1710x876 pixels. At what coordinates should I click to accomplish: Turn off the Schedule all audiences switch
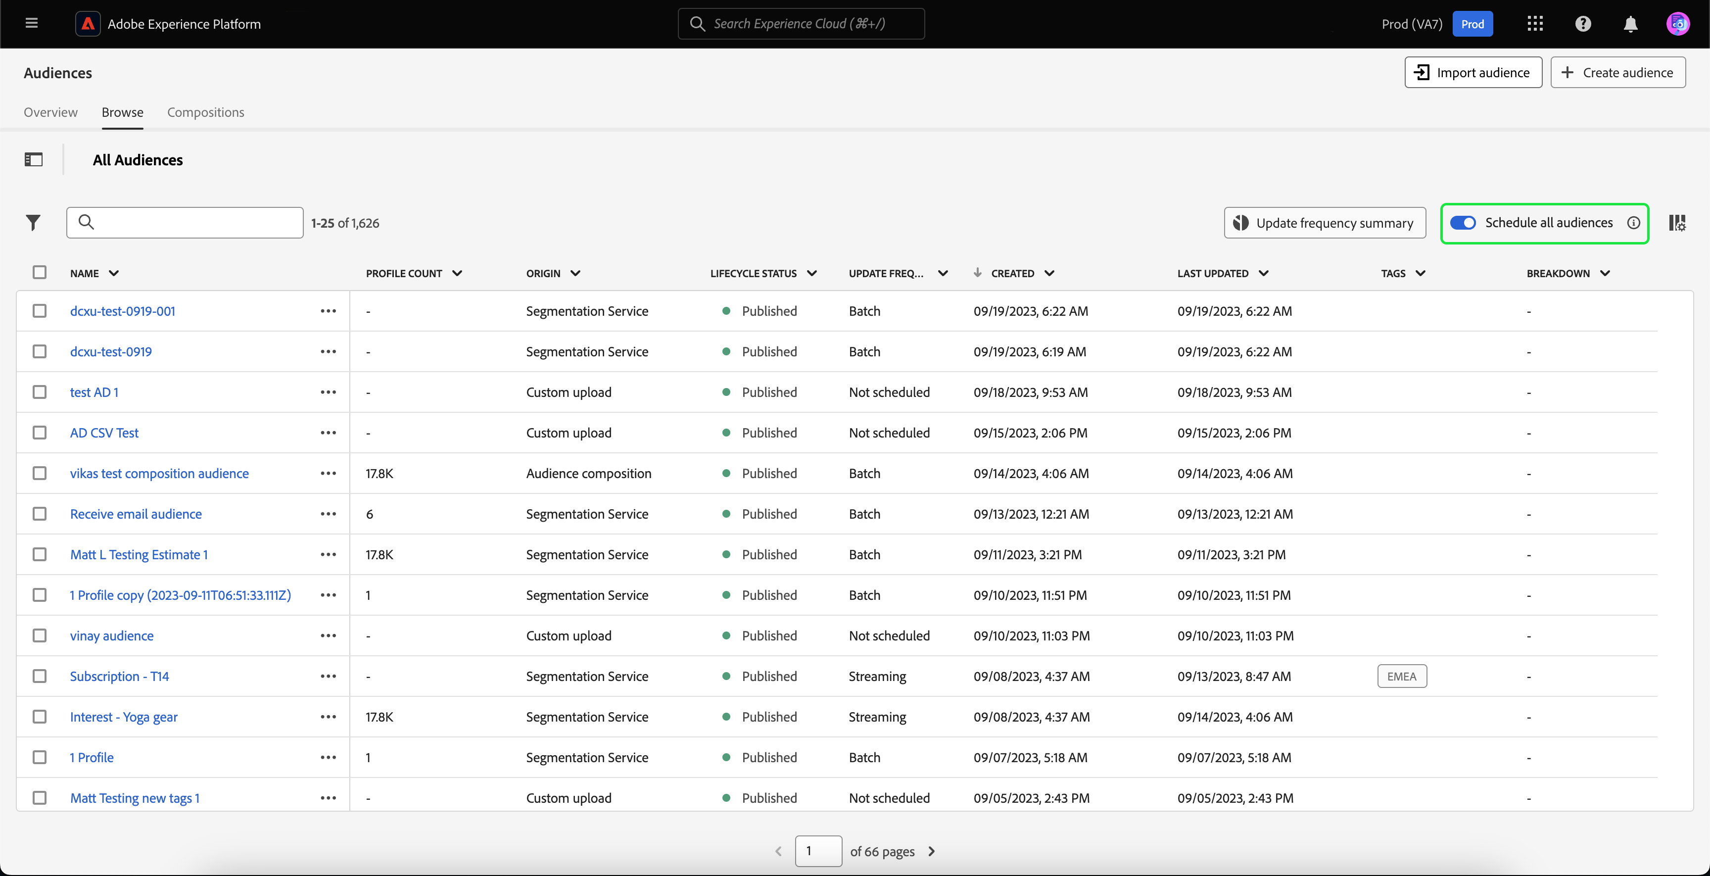coord(1463,223)
